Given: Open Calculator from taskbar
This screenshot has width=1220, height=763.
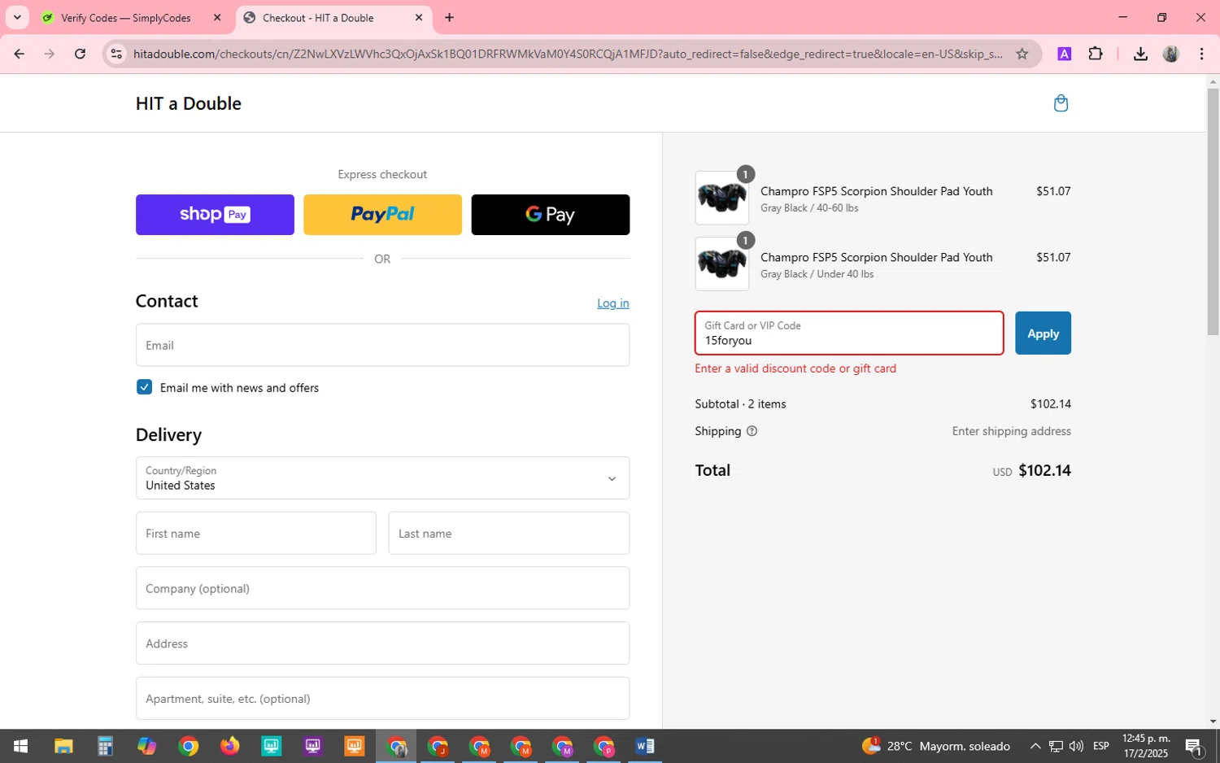Looking at the screenshot, I should click(105, 746).
